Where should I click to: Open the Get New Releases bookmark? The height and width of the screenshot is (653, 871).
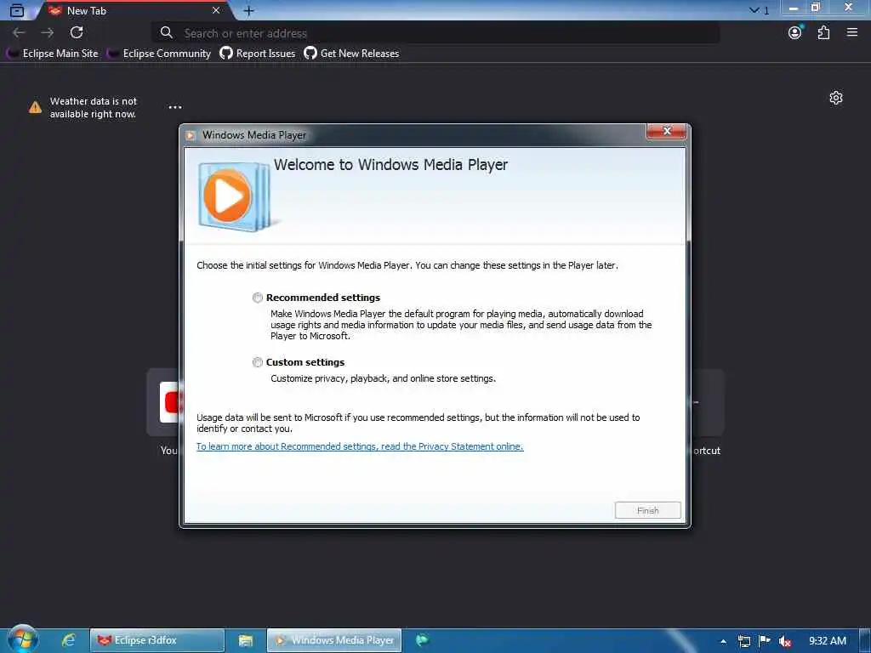(351, 54)
